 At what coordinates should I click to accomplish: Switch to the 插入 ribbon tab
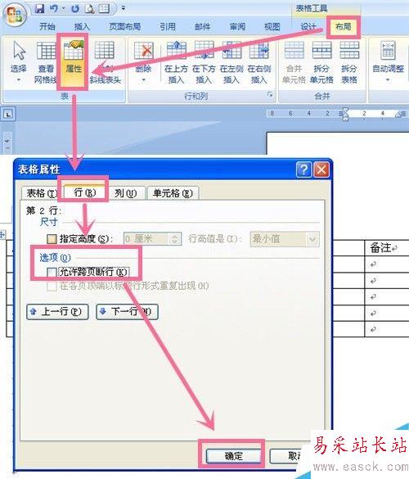(82, 26)
